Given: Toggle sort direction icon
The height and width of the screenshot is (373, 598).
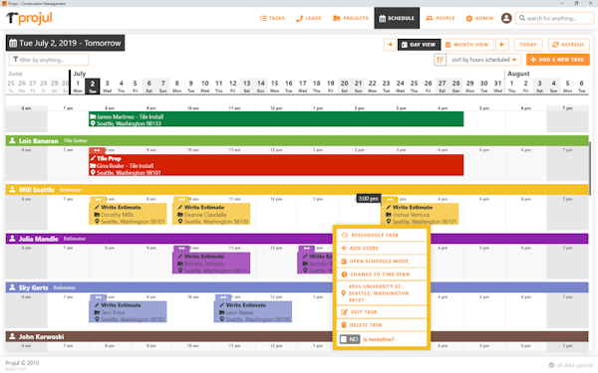Looking at the screenshot, I should 441,60.
